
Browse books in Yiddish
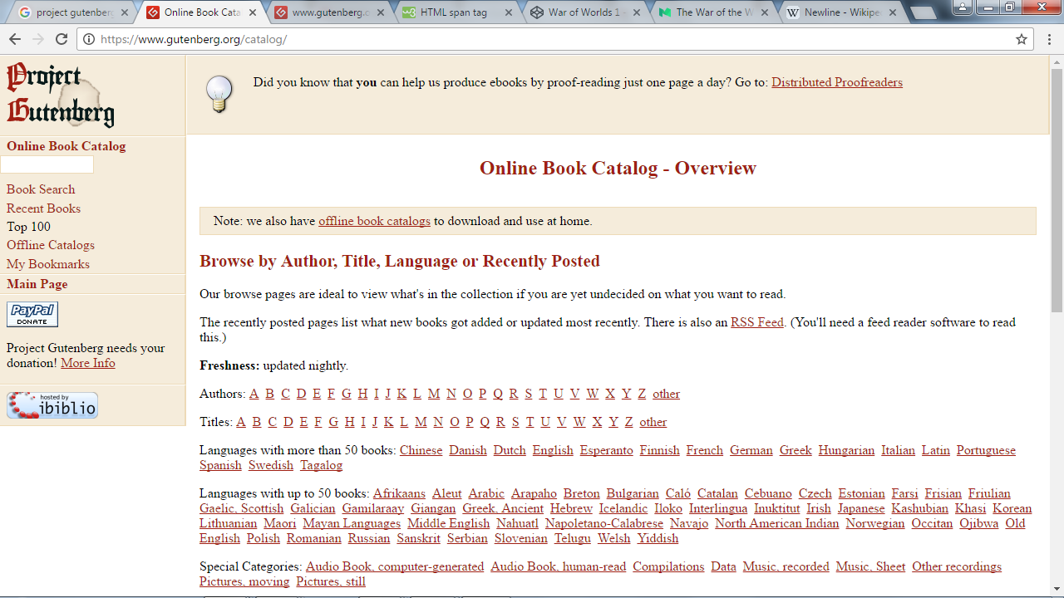click(x=658, y=538)
